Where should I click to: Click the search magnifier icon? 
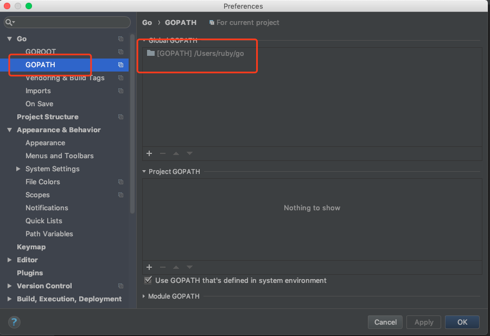tap(10, 22)
